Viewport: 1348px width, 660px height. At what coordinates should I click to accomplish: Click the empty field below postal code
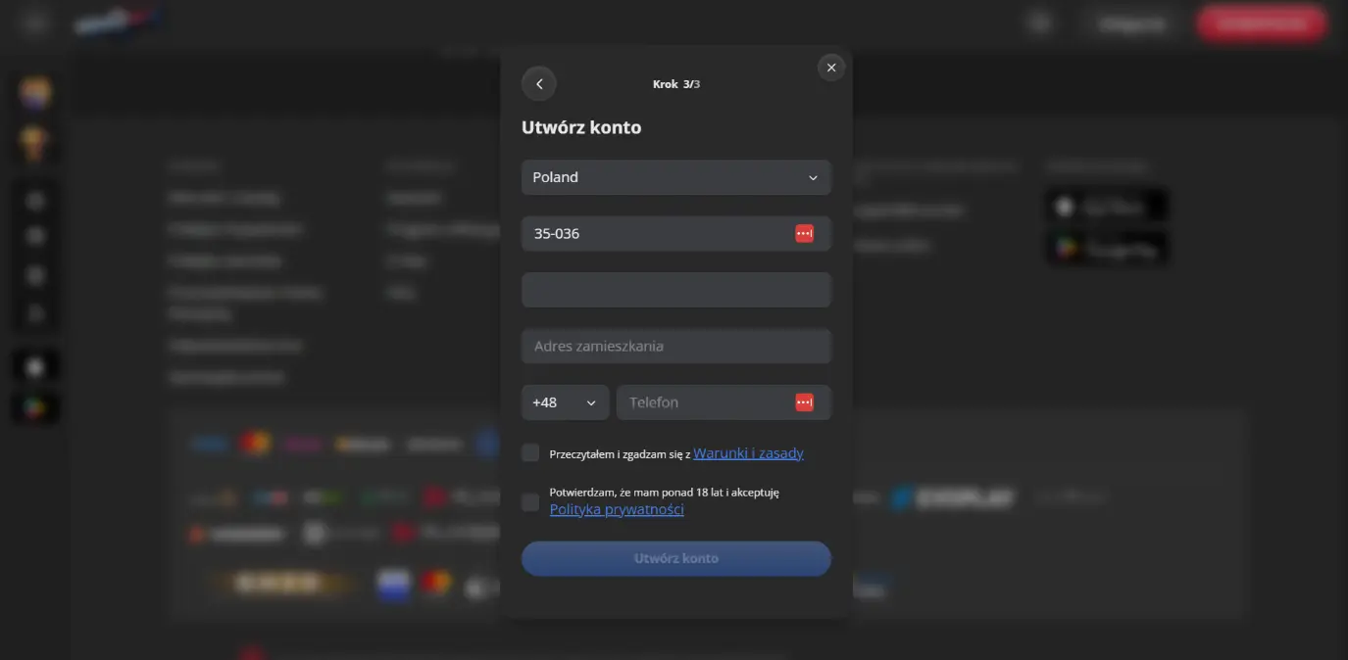(675, 290)
